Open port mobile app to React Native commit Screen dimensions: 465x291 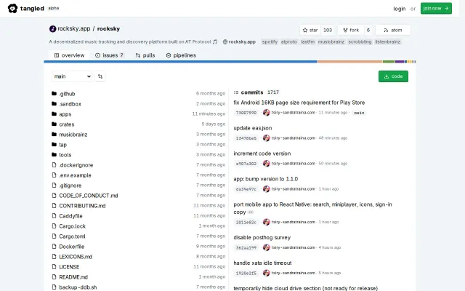click(x=312, y=208)
